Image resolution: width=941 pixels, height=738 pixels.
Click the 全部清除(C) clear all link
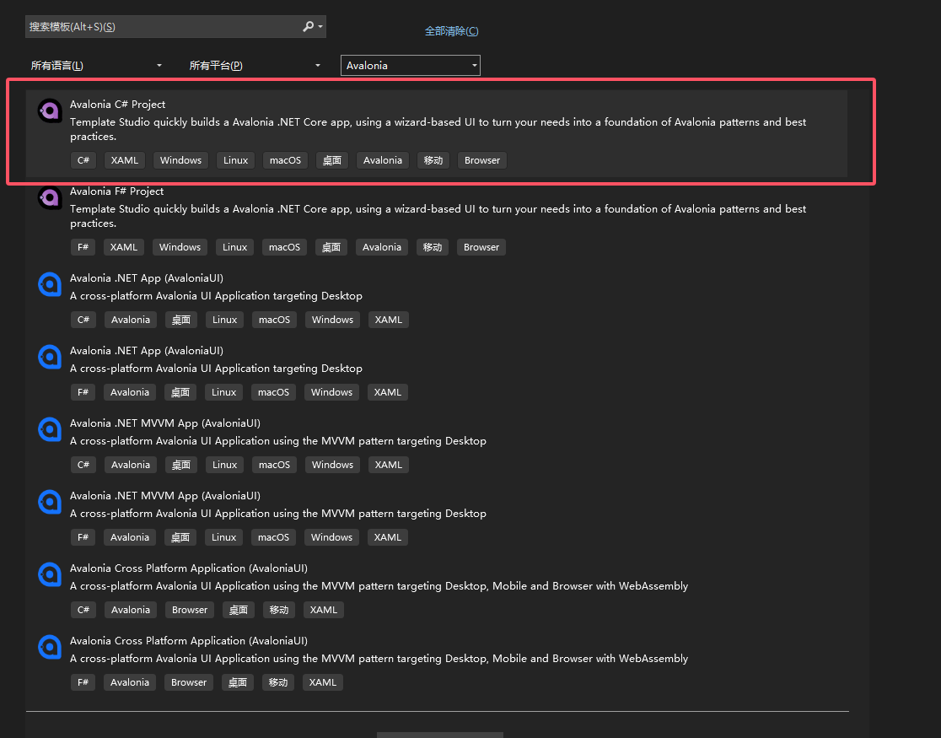(451, 31)
